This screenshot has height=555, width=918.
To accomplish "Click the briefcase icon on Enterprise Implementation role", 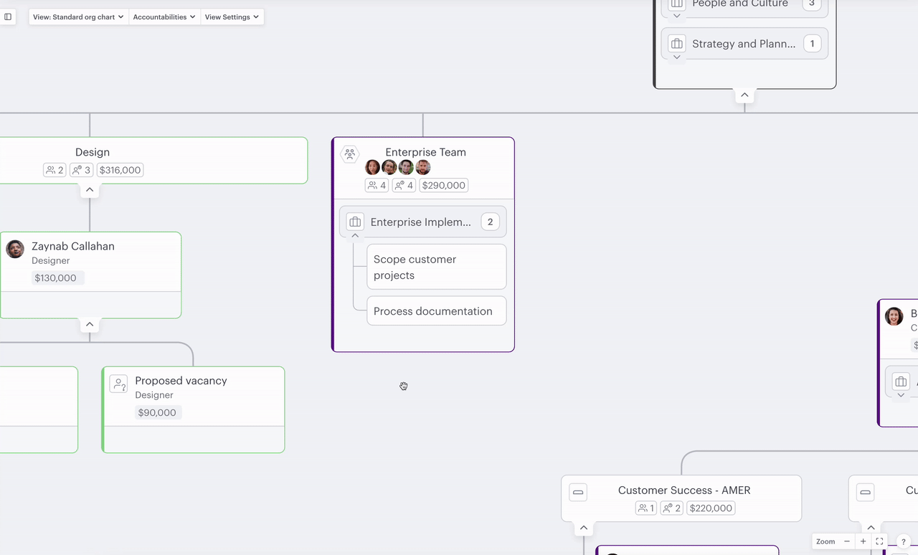I will click(x=354, y=222).
